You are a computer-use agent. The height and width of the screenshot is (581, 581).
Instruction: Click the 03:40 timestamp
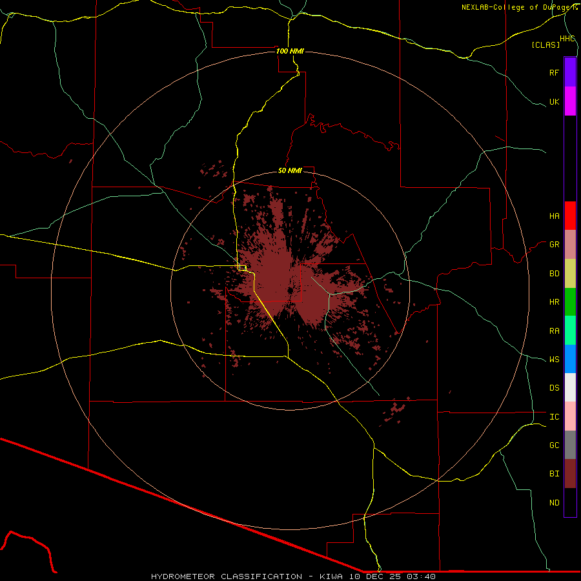421,576
